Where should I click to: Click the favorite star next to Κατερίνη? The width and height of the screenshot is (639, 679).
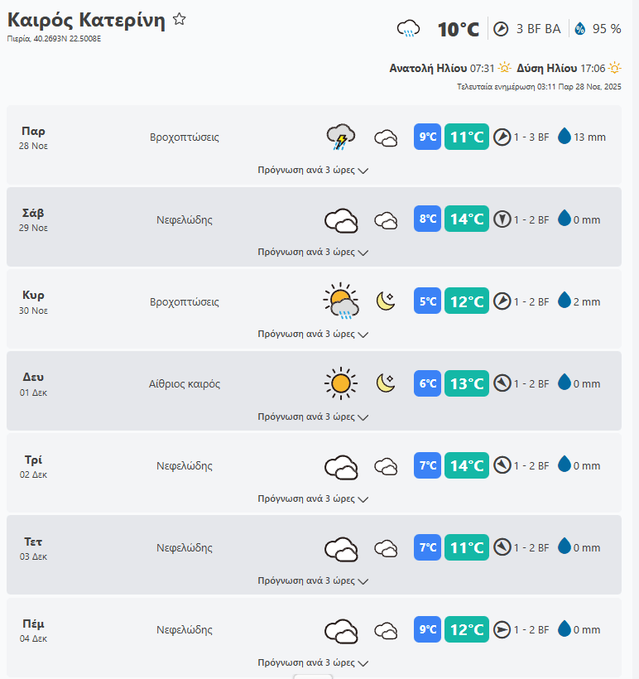[179, 20]
